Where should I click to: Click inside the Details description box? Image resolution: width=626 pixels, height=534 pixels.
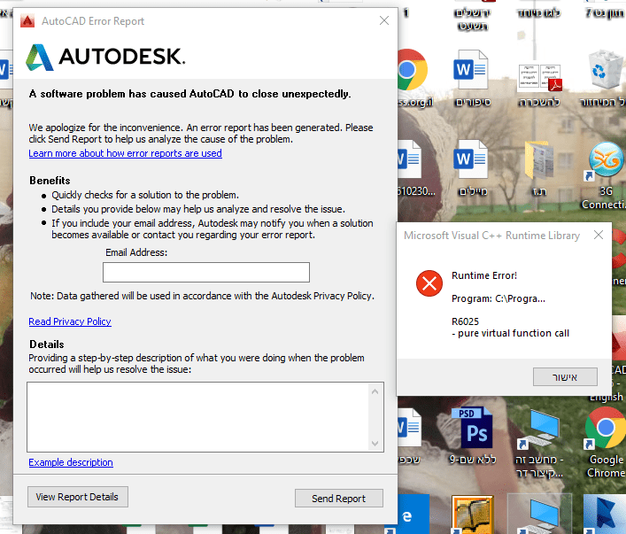(x=198, y=417)
